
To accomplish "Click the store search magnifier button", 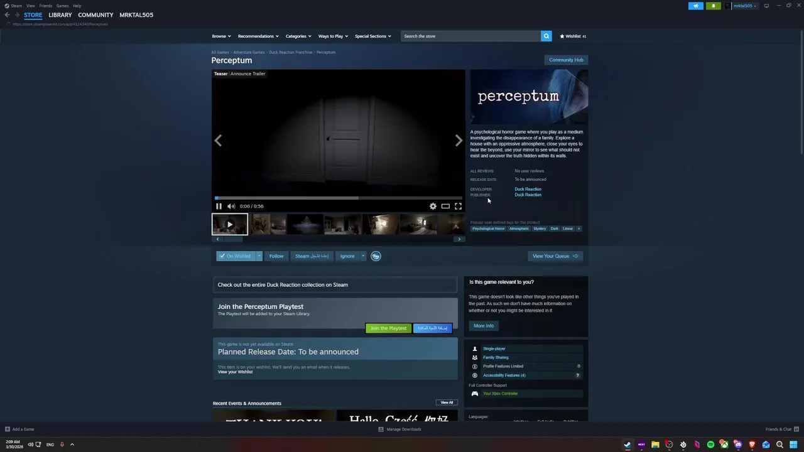I will click(x=546, y=36).
